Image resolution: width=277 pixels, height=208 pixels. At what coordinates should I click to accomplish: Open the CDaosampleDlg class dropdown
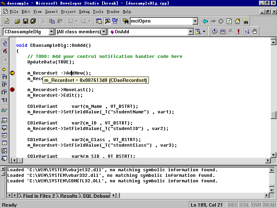coord(51,32)
